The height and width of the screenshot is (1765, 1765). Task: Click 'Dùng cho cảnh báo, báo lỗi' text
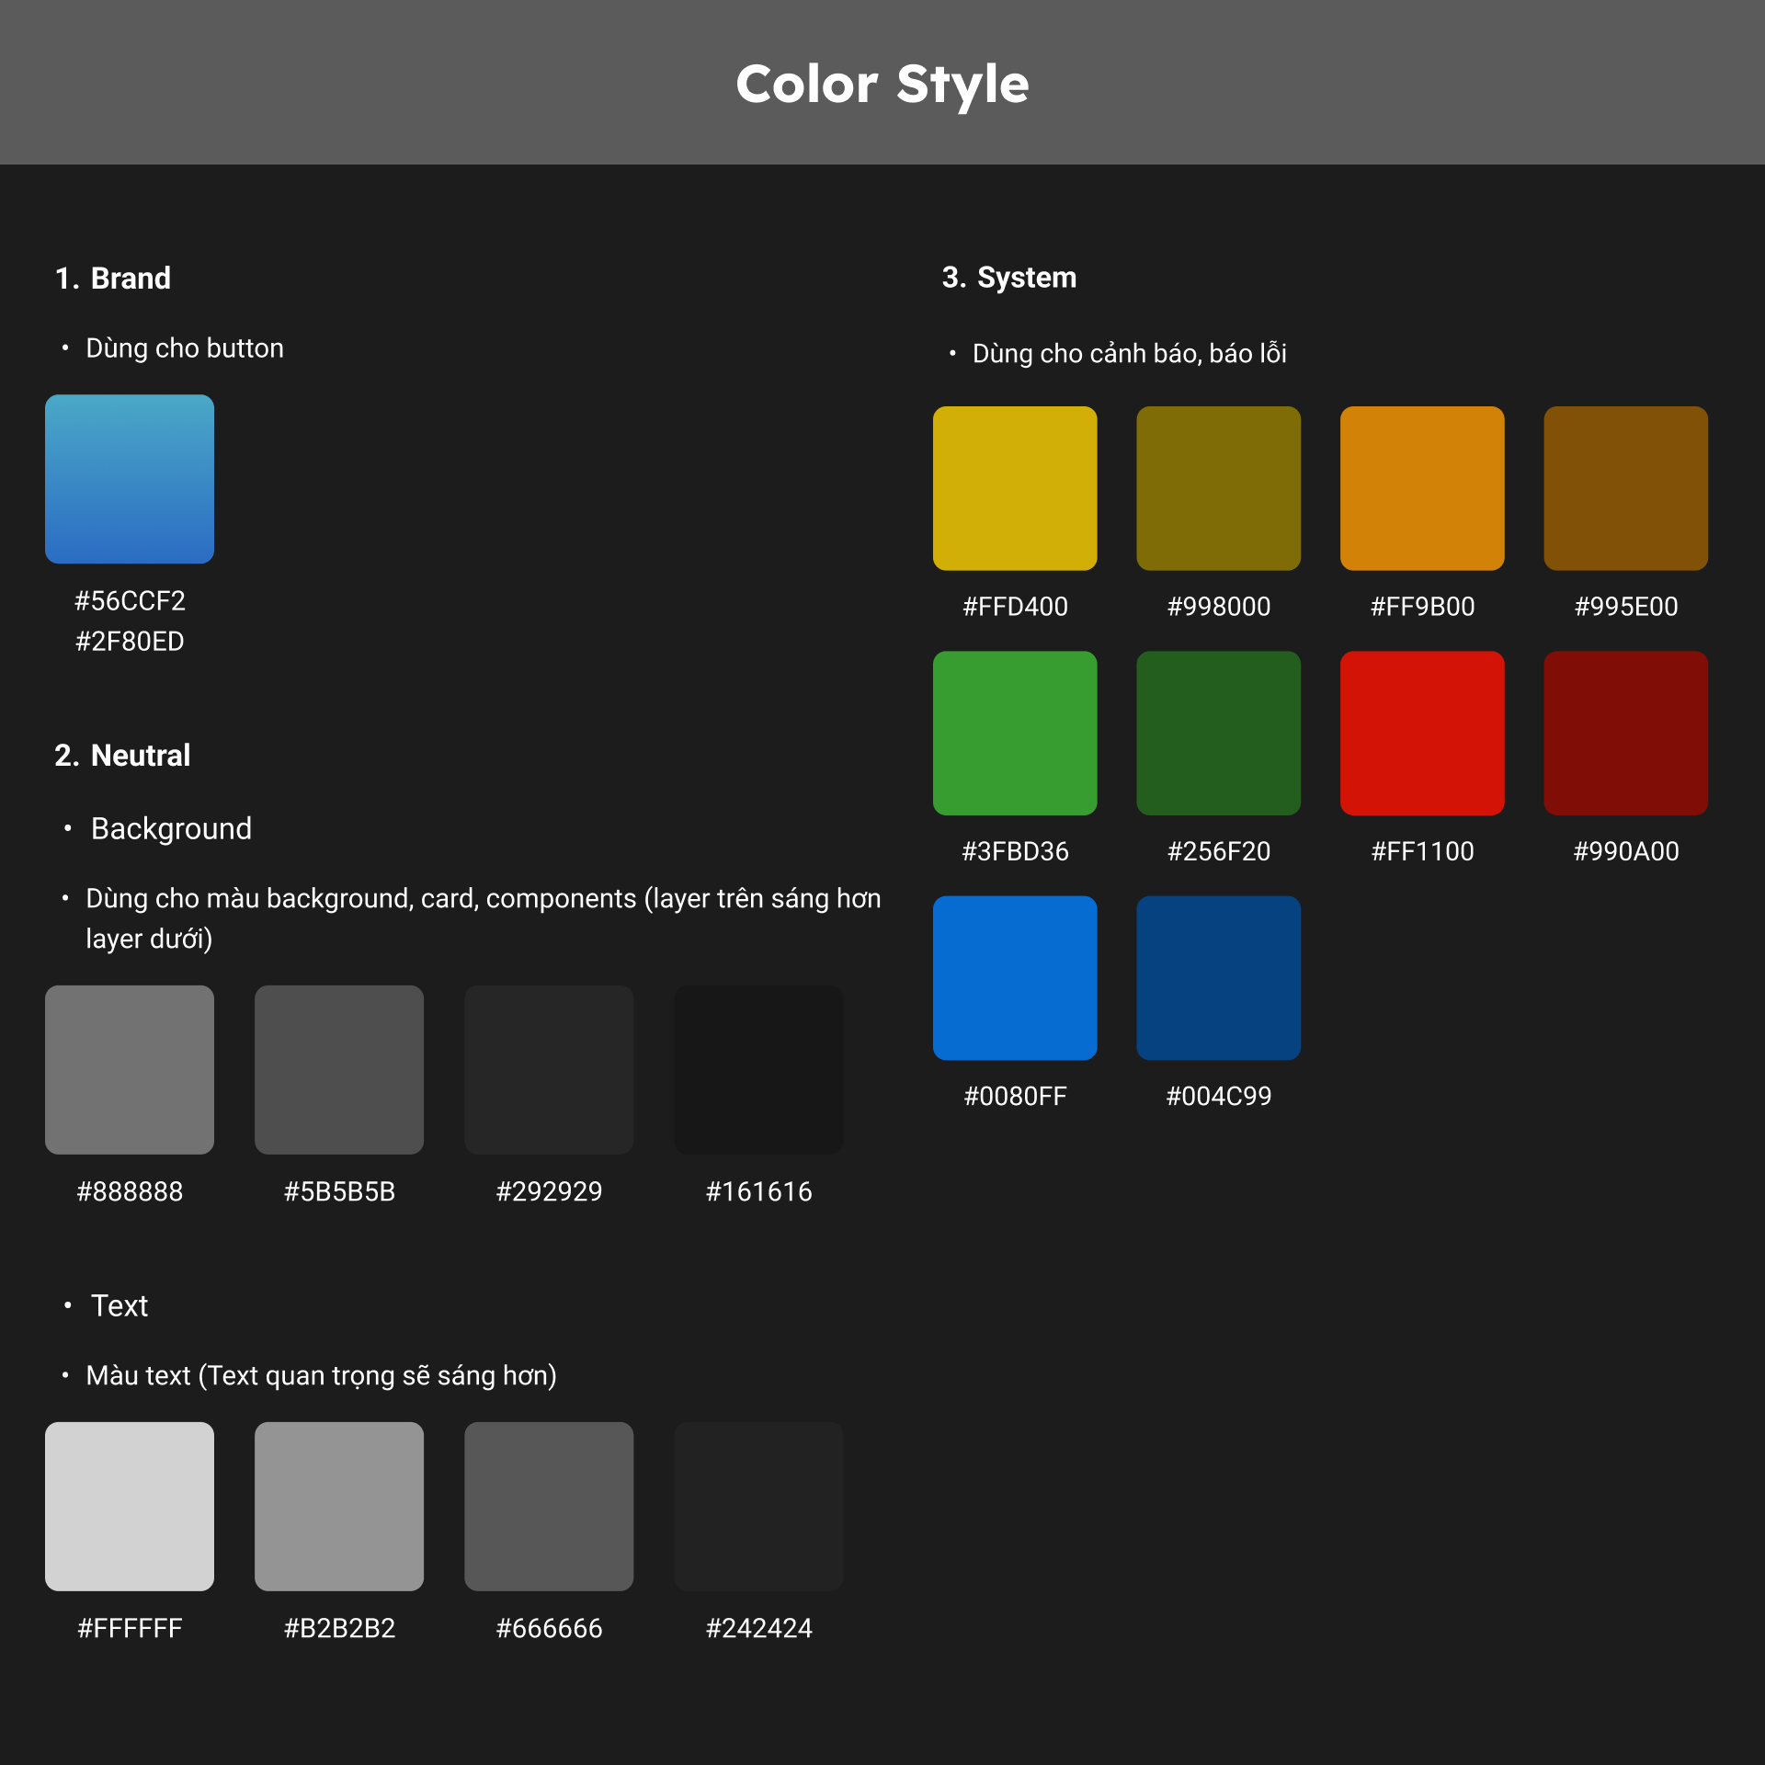point(1130,354)
